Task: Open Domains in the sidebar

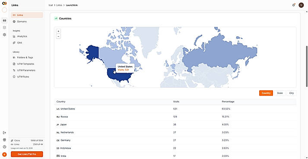Action: tap(27, 22)
